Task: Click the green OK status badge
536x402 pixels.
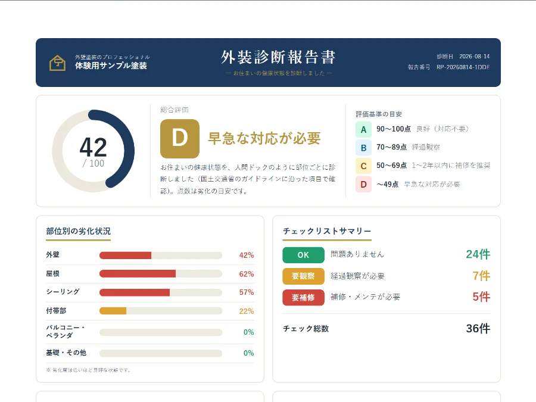Action: 303,255
